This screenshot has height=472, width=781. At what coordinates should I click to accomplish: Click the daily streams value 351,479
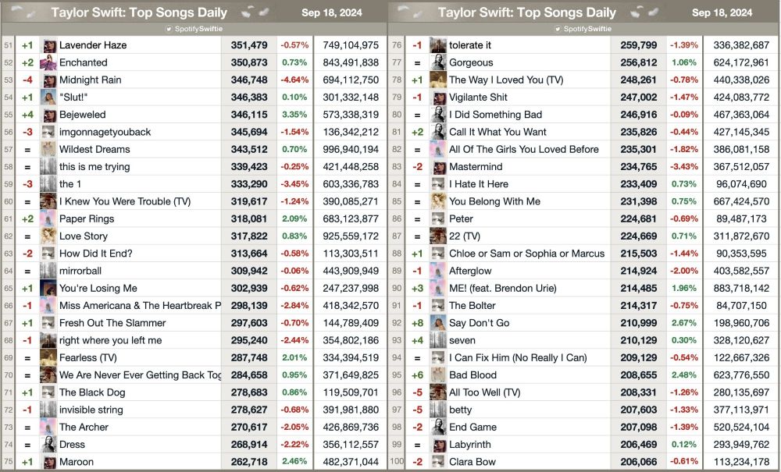[x=249, y=45]
